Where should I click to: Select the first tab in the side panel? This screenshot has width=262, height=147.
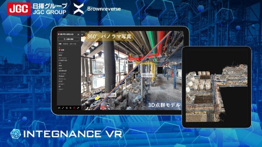tap(60, 44)
